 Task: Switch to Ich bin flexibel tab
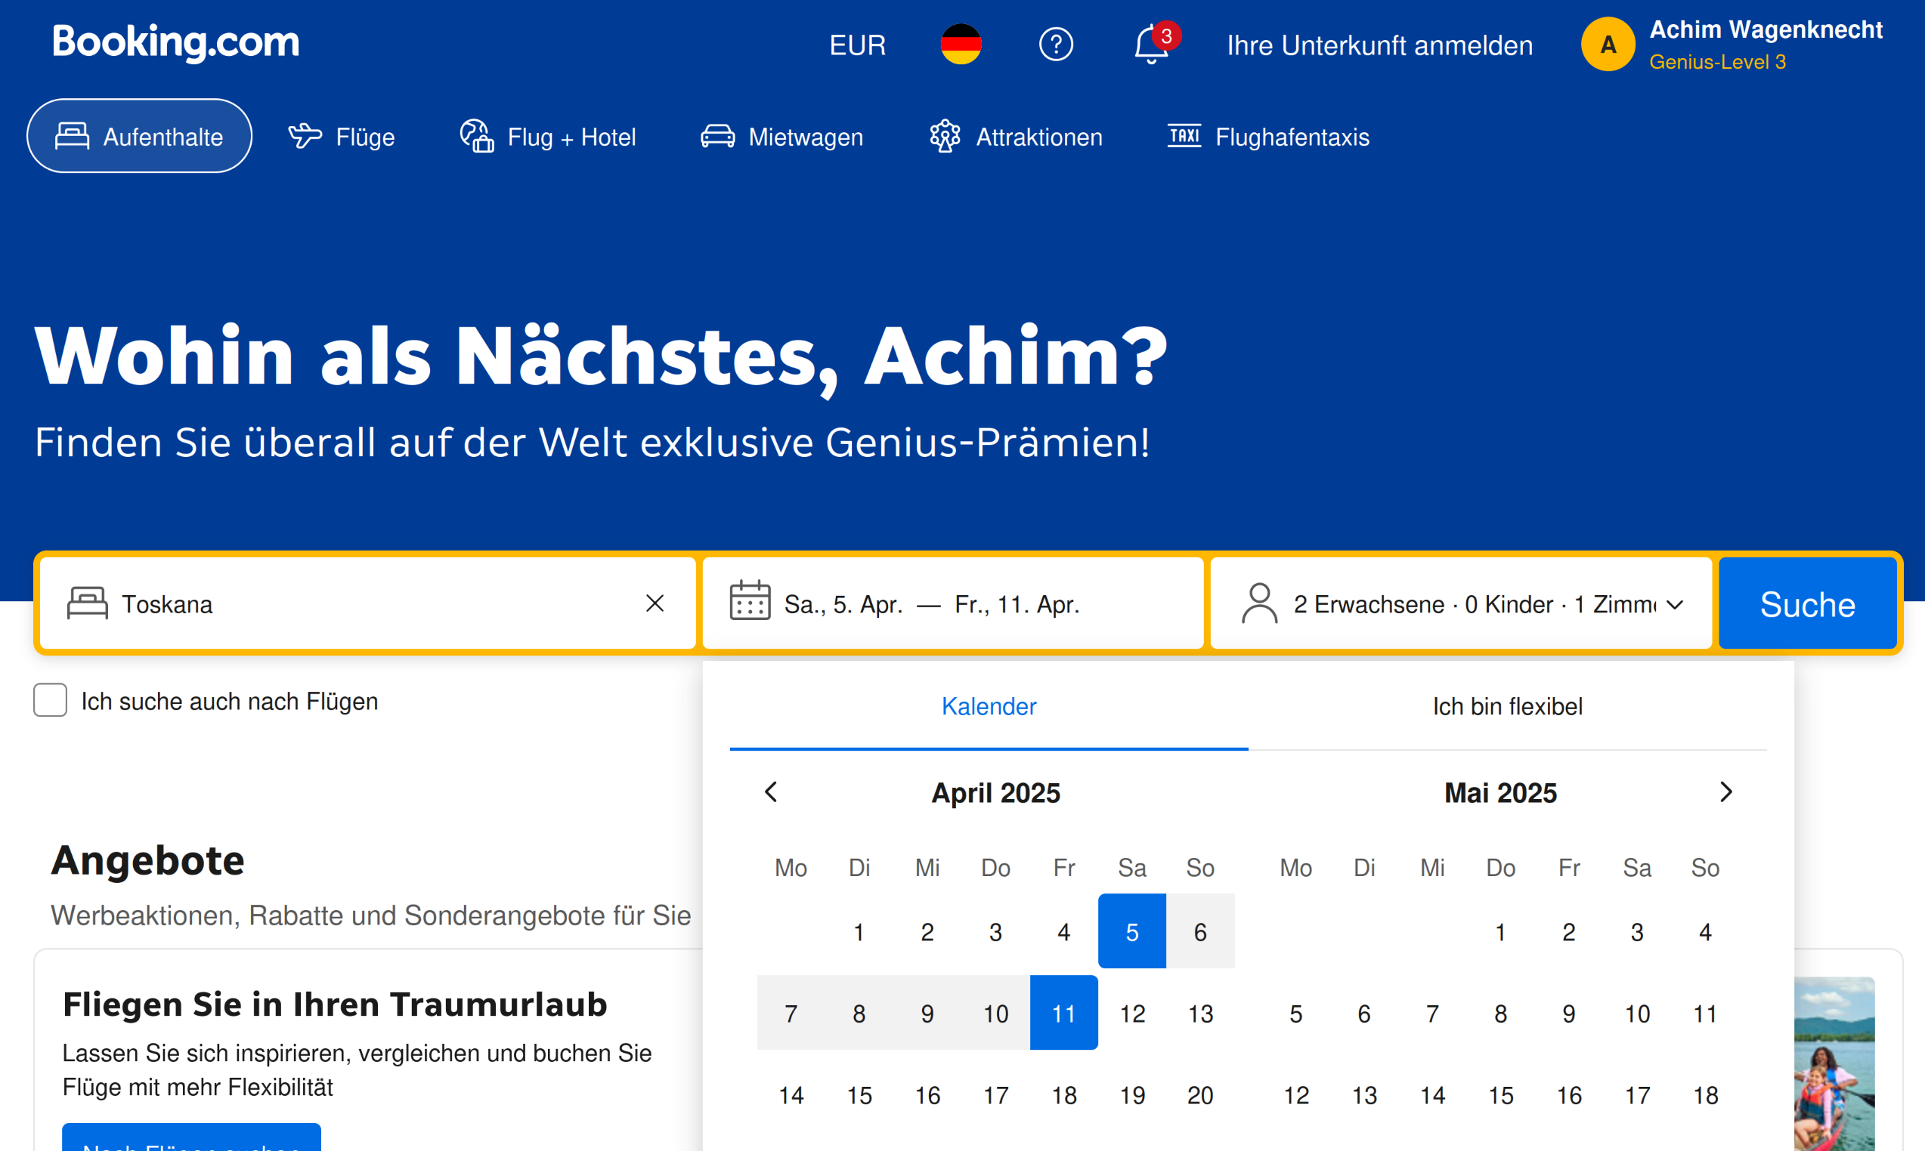click(x=1506, y=706)
